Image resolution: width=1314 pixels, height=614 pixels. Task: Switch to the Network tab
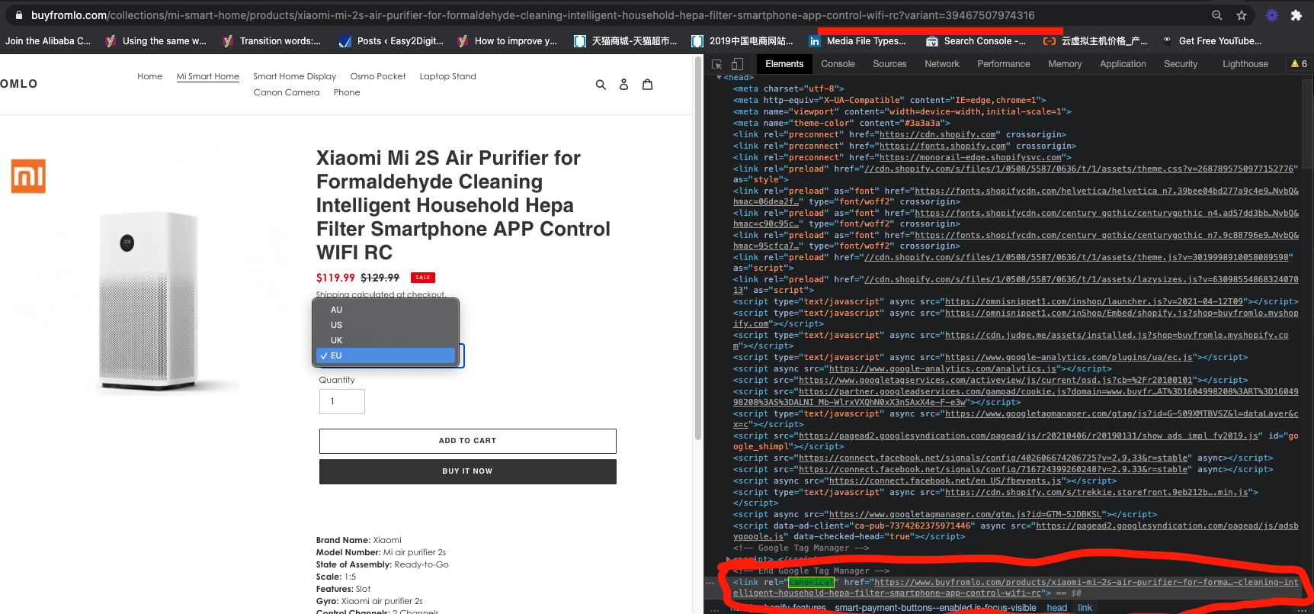coord(942,64)
